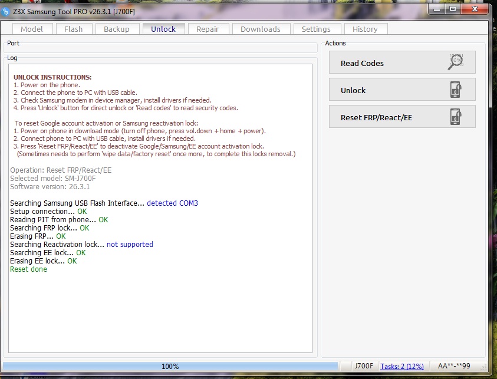
Task: Switch to the Settings tab
Action: pos(317,29)
